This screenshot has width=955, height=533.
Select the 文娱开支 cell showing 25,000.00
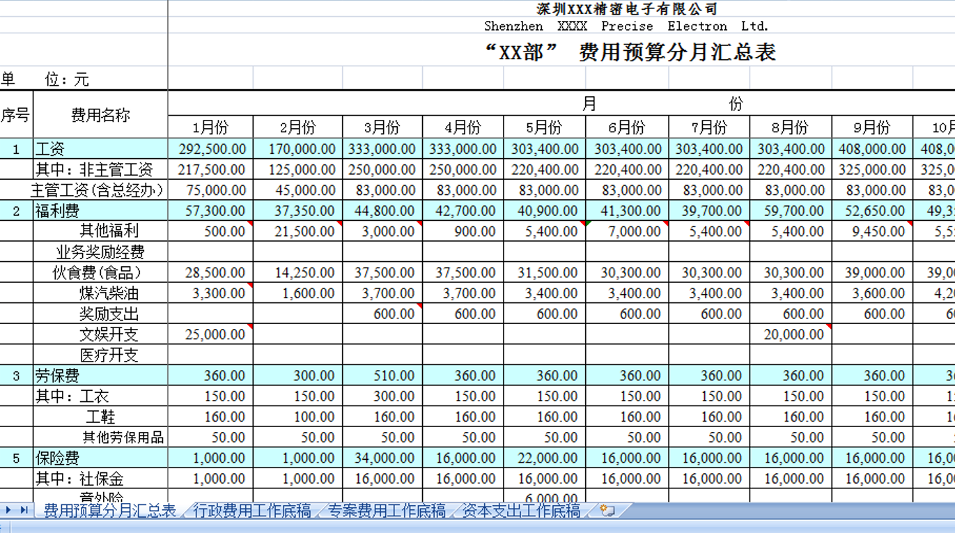[210, 334]
